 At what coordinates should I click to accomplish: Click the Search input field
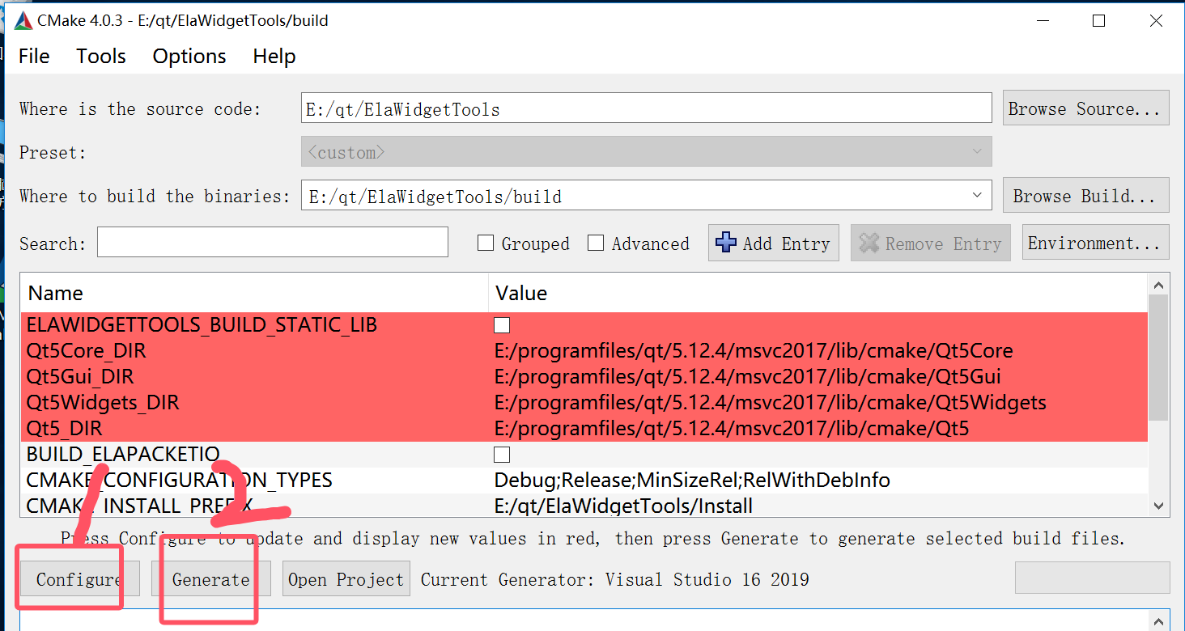273,242
